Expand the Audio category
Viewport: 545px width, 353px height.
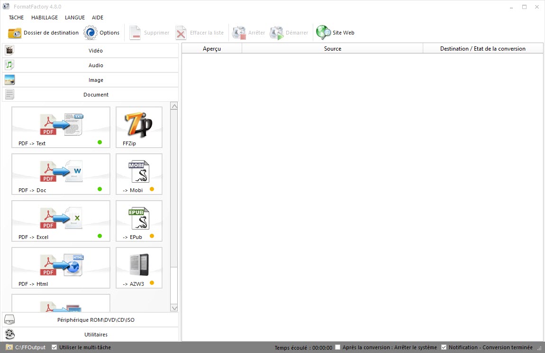click(x=91, y=65)
